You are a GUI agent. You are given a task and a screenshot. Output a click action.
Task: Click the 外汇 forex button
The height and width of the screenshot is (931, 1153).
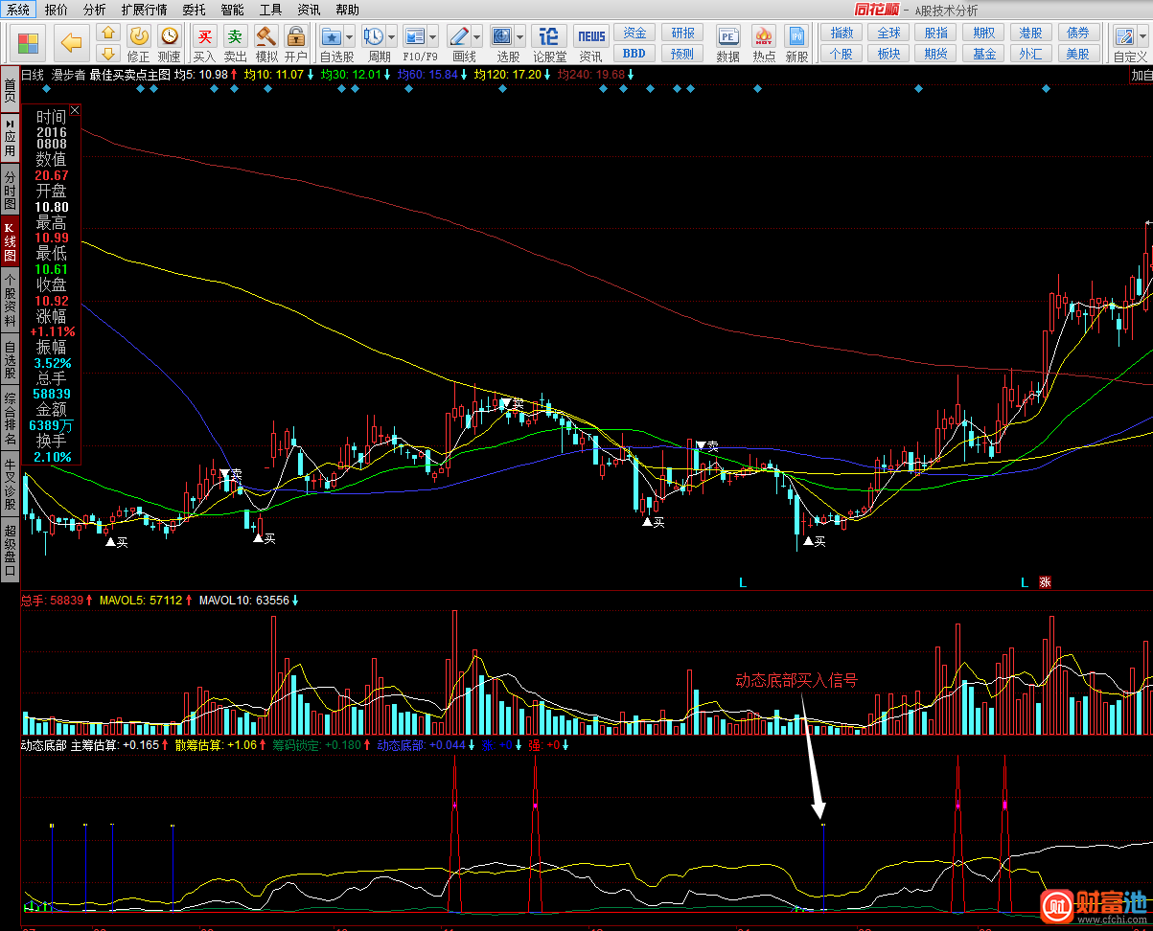tap(1031, 54)
